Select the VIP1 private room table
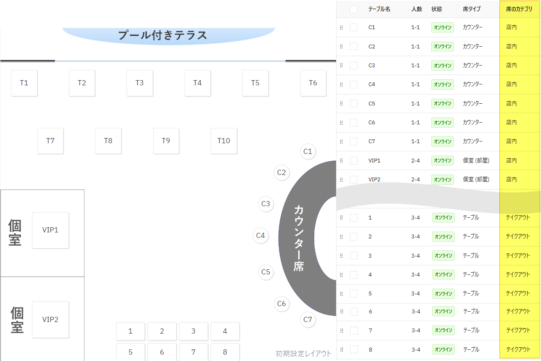The width and height of the screenshot is (541, 361). [x=51, y=230]
